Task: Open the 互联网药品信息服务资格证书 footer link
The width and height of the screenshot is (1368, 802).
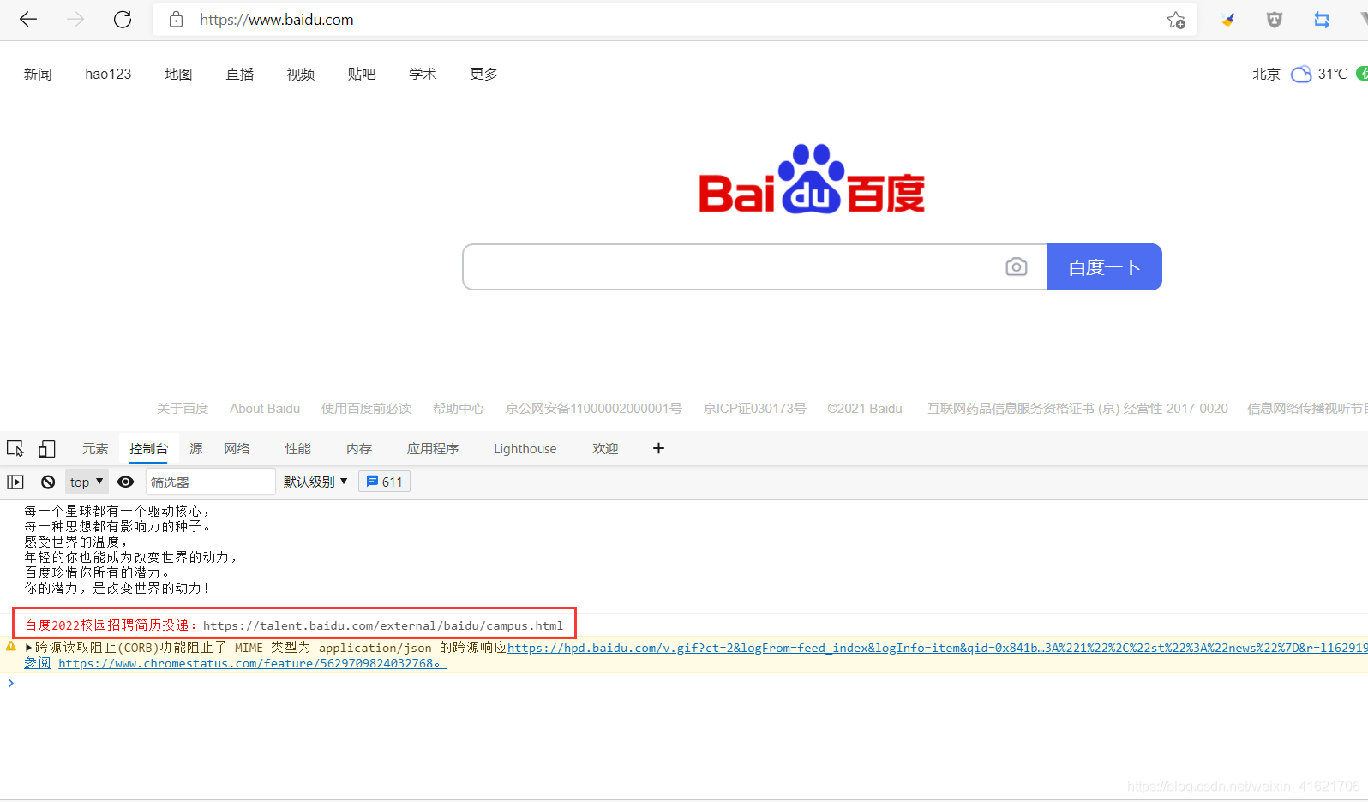Action: click(x=1077, y=409)
